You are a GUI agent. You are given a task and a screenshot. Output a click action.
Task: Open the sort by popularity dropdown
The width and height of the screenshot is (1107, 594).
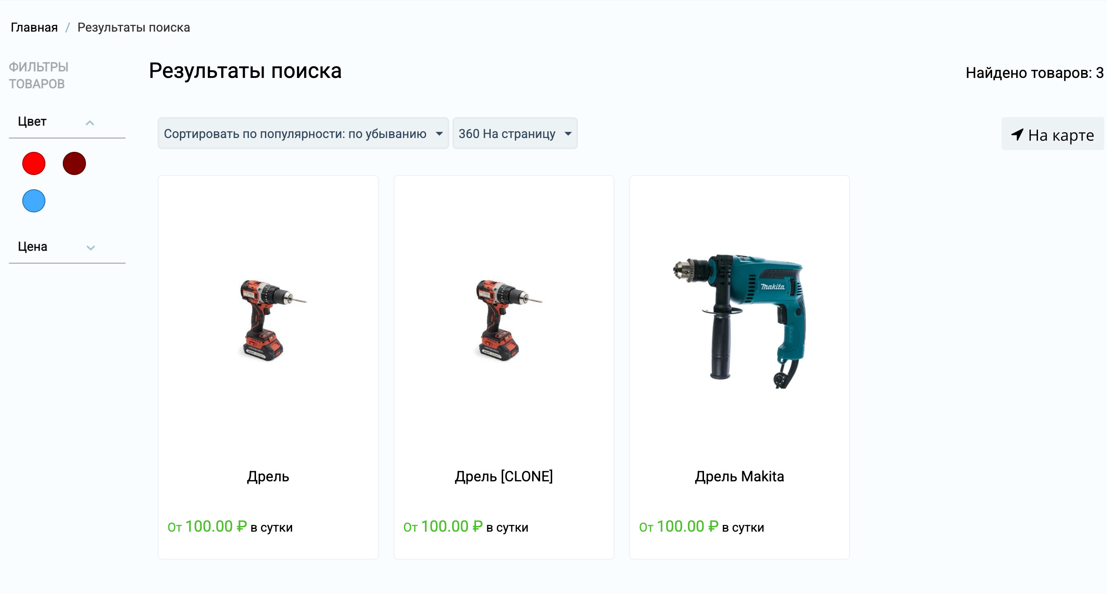pos(303,134)
